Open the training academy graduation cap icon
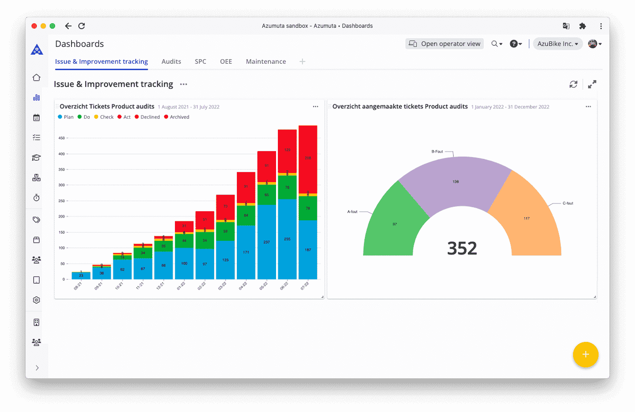 point(36,157)
